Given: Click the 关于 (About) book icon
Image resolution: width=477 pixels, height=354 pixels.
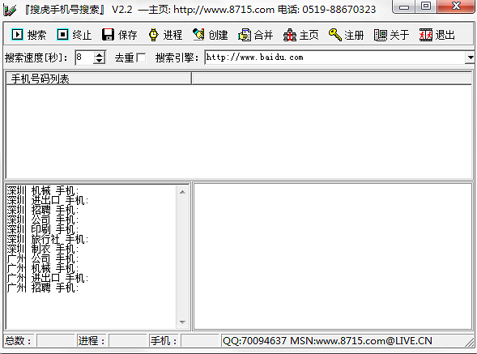Looking at the screenshot, I should pos(381,35).
